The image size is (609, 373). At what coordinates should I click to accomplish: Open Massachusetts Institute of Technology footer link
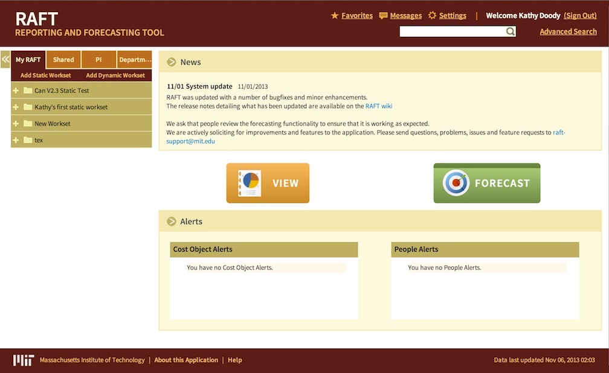click(92, 360)
